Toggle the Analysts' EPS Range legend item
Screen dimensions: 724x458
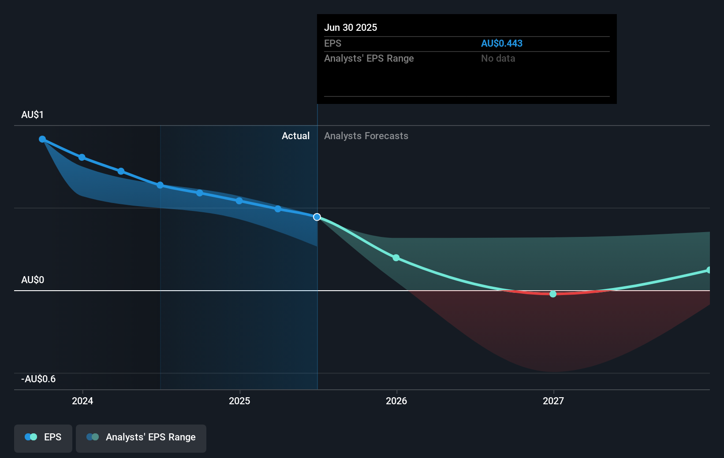coord(141,437)
